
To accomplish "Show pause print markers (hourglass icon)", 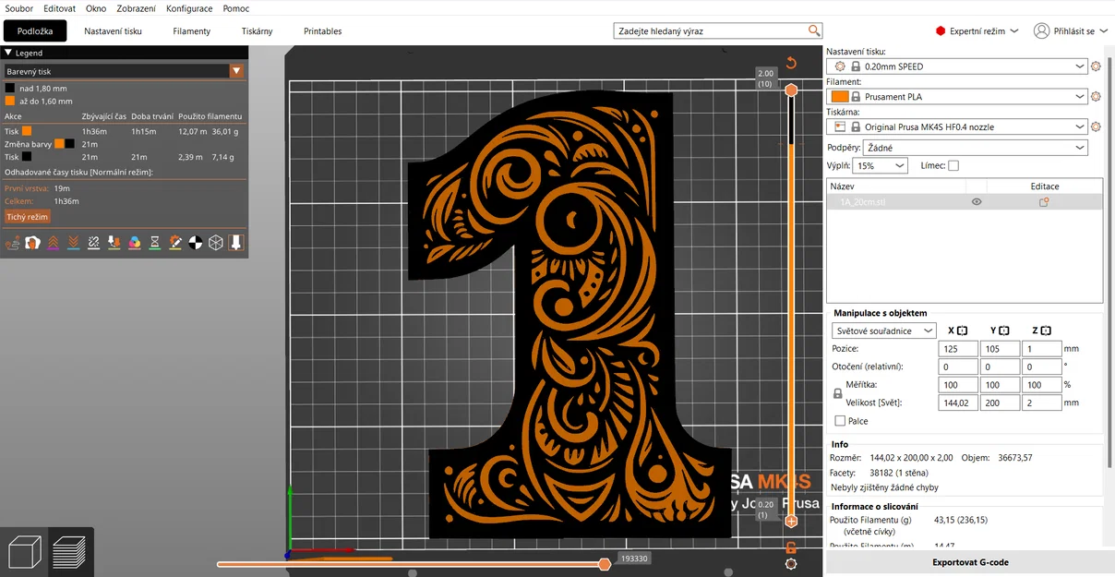I will pyautogui.click(x=154, y=243).
